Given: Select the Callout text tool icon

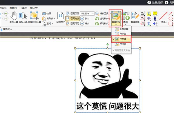Looking at the screenshot, I should pos(142,23).
